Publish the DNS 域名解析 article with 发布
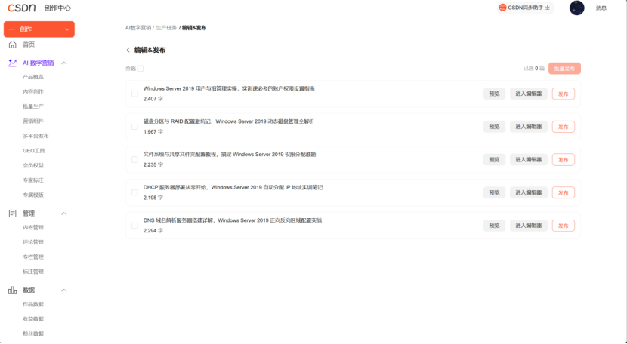627x344 pixels. (x=564, y=226)
